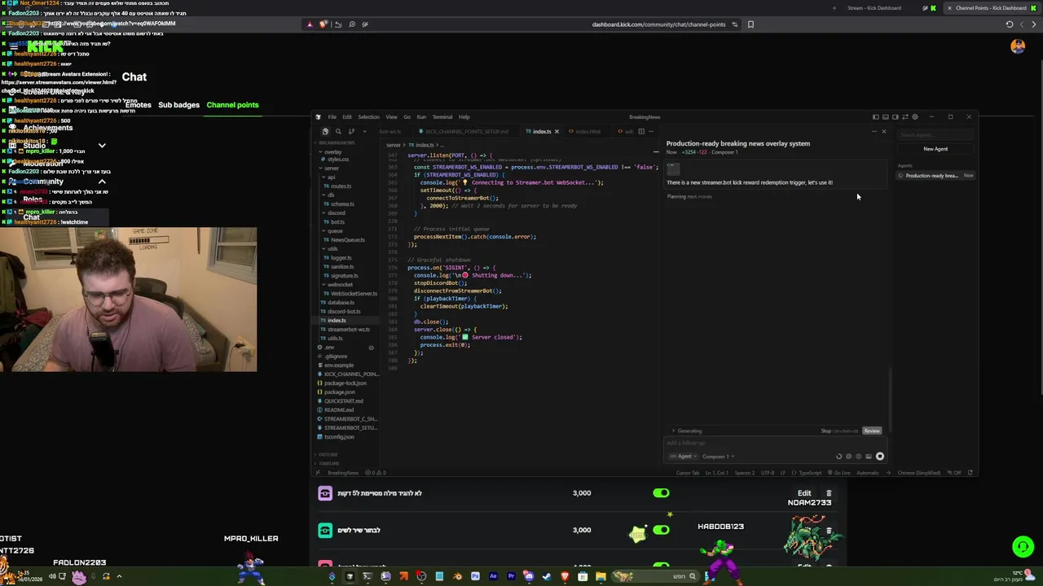
Task: Expand the OUTLINE section
Action: click(328, 454)
